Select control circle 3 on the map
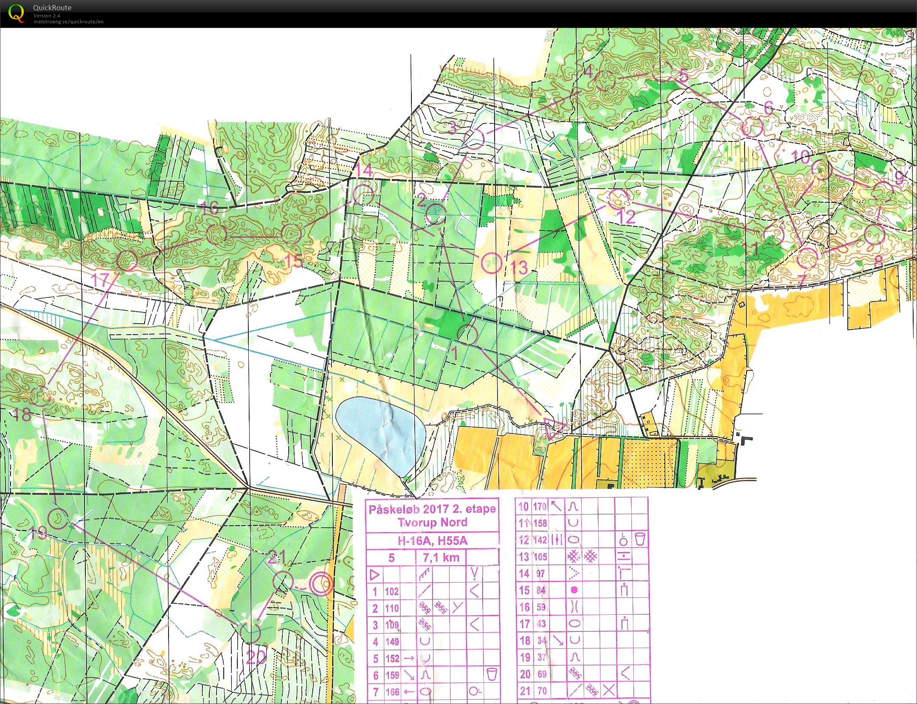Screen dimensions: 917x704 [x=473, y=139]
